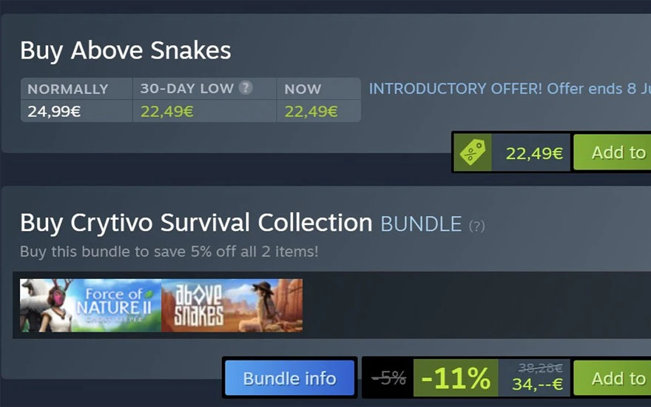Click the Introductory Offer notice text
The width and height of the screenshot is (651, 407).
[x=510, y=89]
